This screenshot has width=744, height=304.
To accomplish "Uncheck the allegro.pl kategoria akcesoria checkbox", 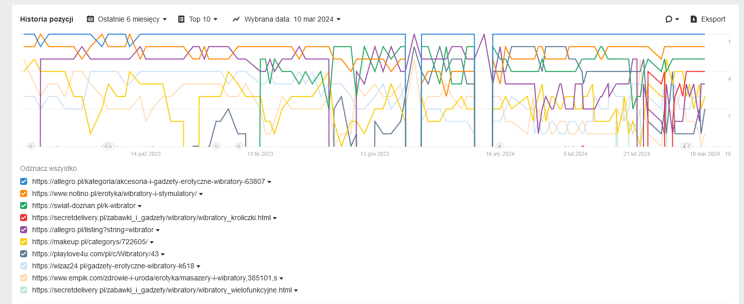I will point(24,181).
